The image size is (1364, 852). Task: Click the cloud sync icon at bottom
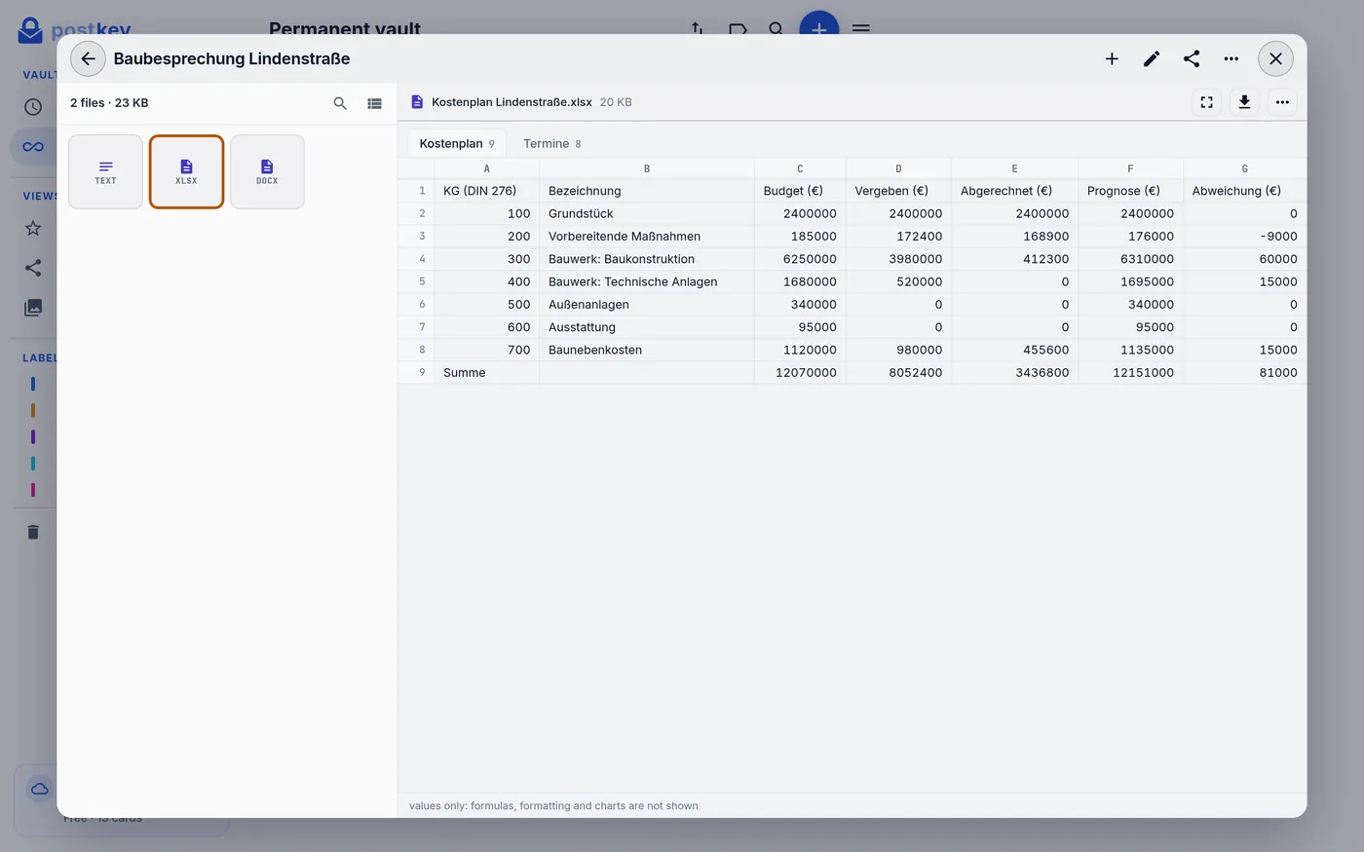tap(40, 789)
